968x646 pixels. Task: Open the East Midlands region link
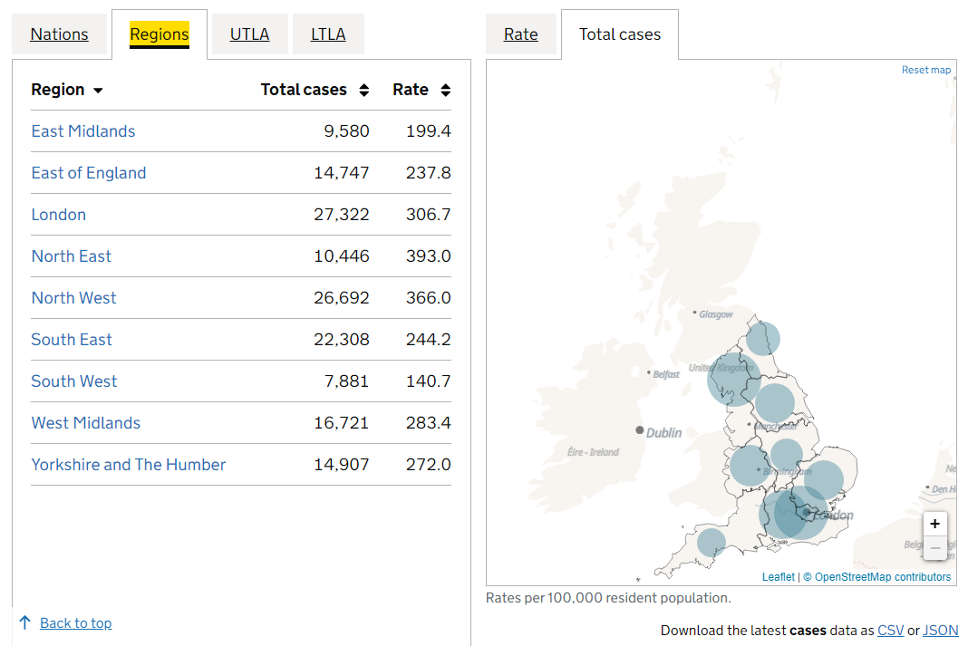click(x=83, y=131)
